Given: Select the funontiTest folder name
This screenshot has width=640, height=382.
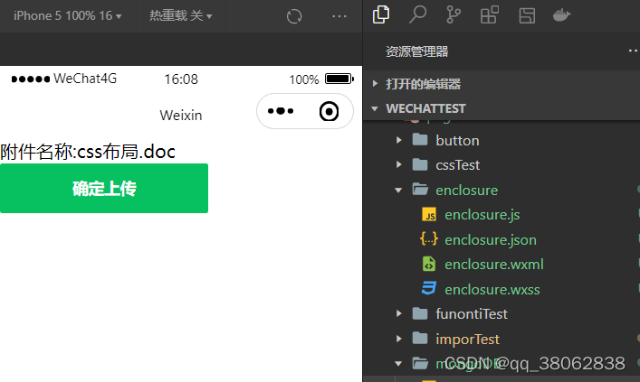Looking at the screenshot, I should 472,314.
